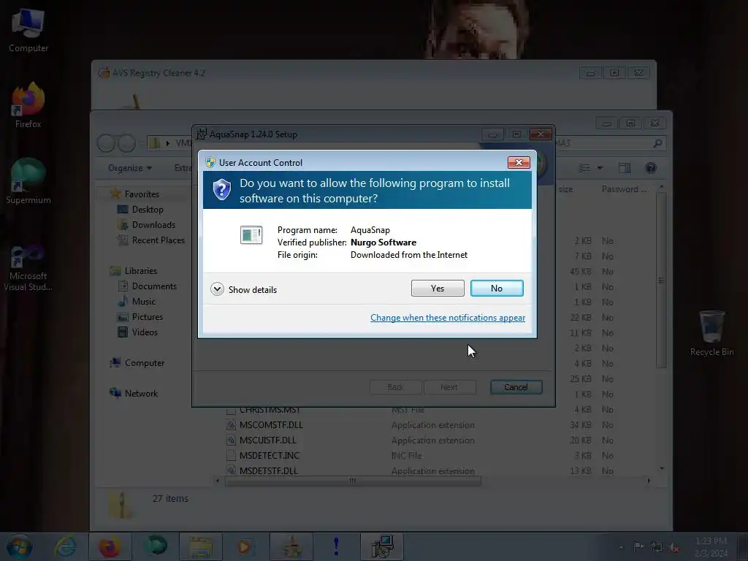The width and height of the screenshot is (748, 561).
Task: Open Windows Explorer from the taskbar
Action: pyautogui.click(x=201, y=546)
